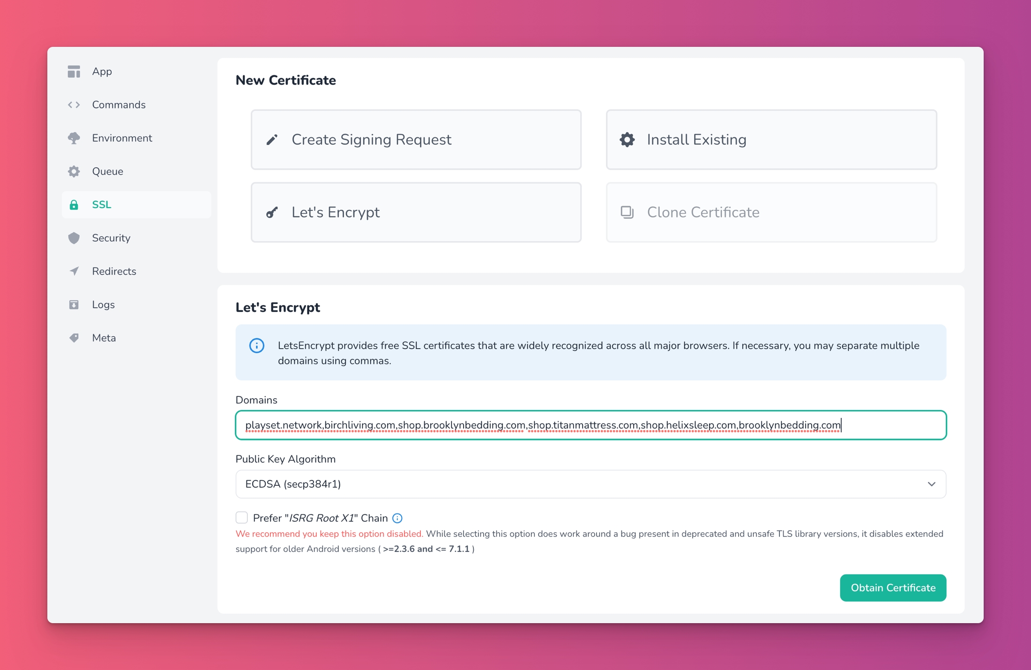Click the Meta tag icon
This screenshot has height=670, width=1031.
[x=74, y=338]
